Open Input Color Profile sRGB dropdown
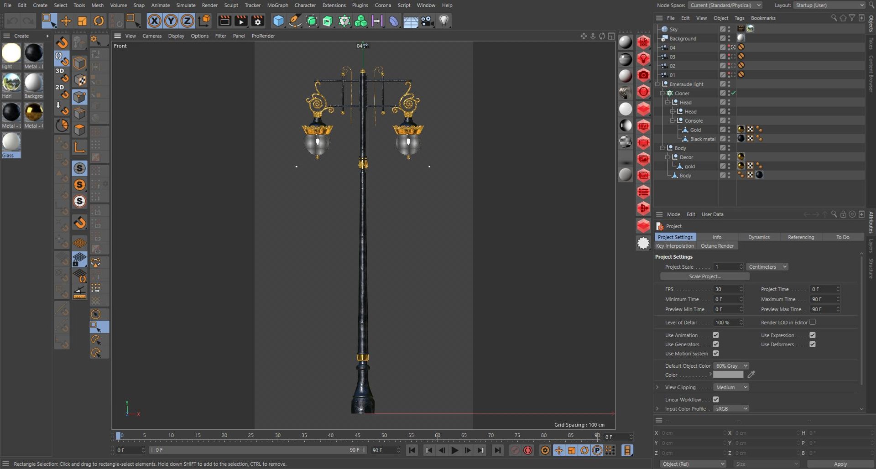Viewport: 876px width, 469px height. [x=731, y=409]
